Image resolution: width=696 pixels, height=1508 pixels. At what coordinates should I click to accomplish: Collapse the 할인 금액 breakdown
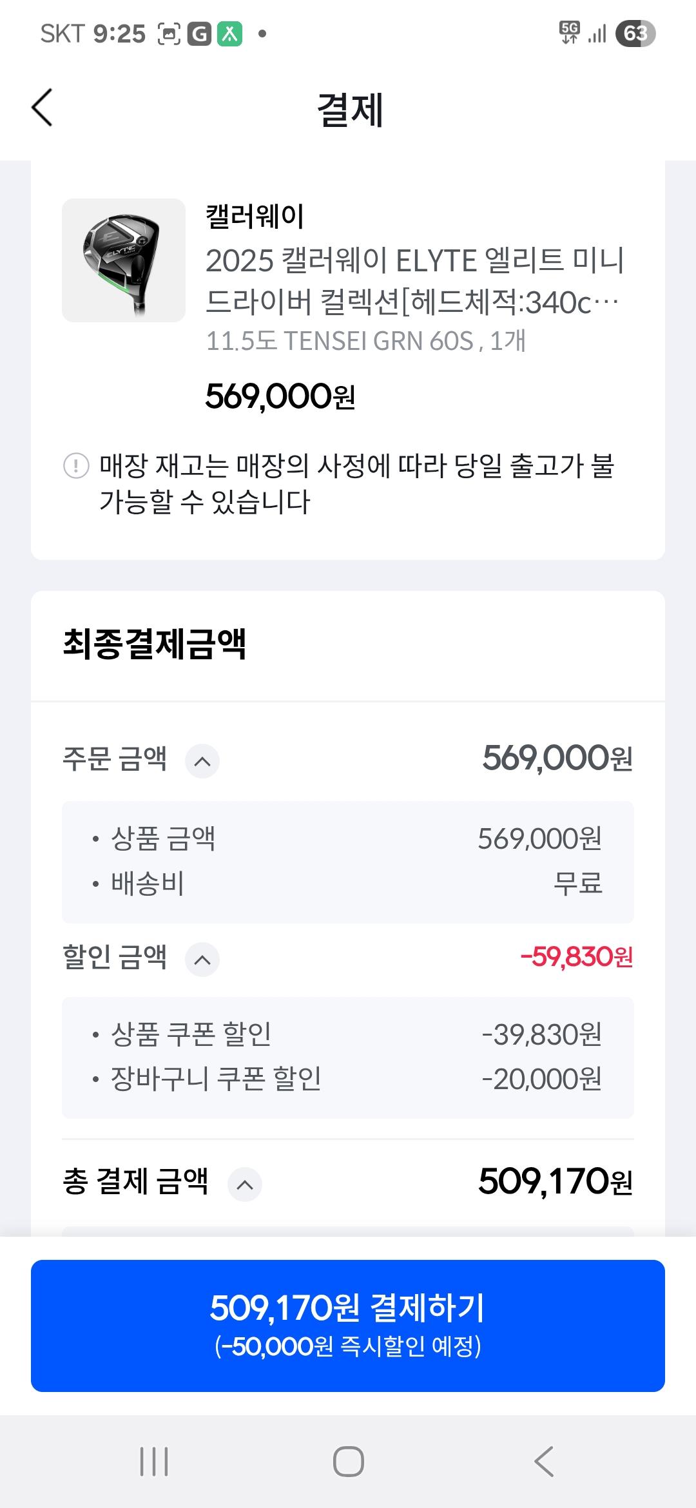click(202, 960)
